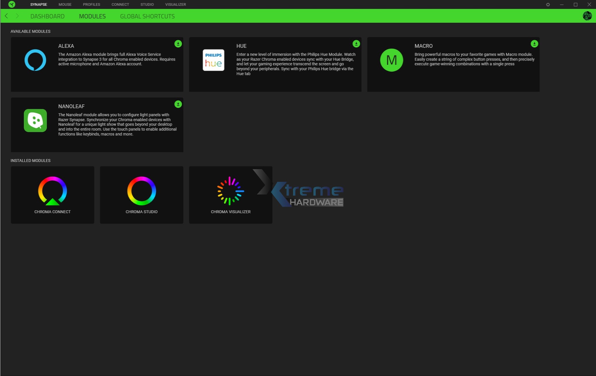This screenshot has height=376, width=596.
Task: Download the Hue module
Action: (x=356, y=44)
